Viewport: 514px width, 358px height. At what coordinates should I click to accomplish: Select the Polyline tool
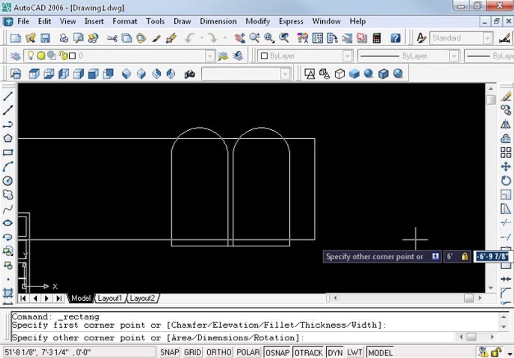(8, 124)
